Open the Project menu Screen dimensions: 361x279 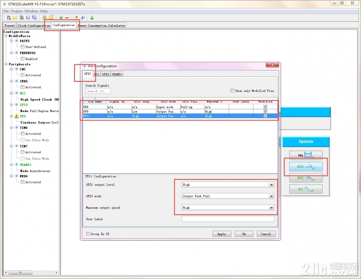(17, 11)
